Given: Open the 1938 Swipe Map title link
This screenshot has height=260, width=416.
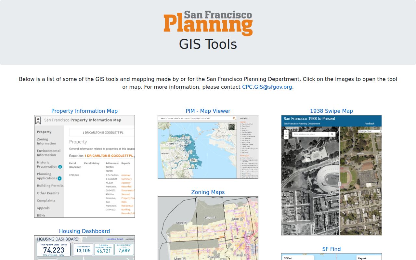Looking at the screenshot, I should [331, 111].
